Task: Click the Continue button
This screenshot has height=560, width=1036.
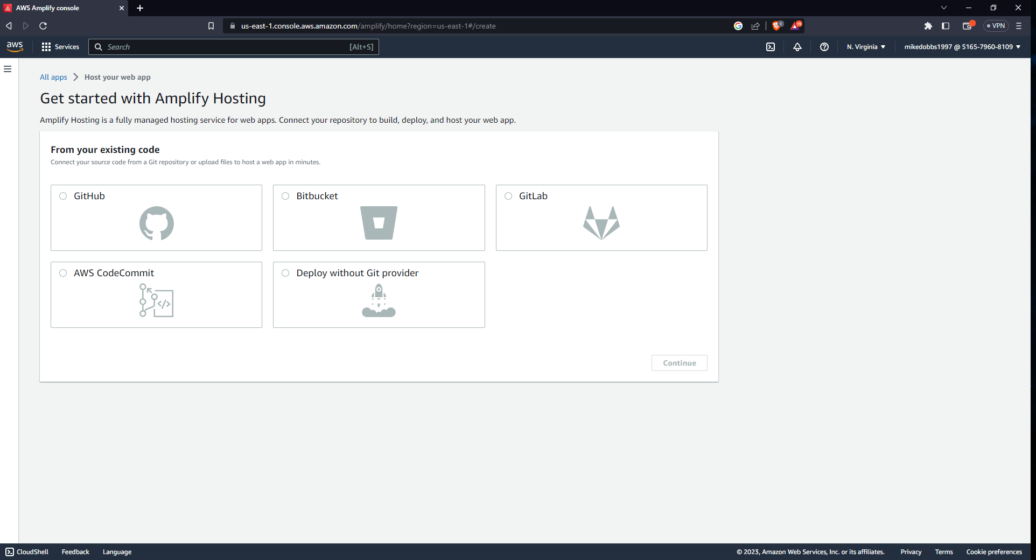Action: coord(679,363)
